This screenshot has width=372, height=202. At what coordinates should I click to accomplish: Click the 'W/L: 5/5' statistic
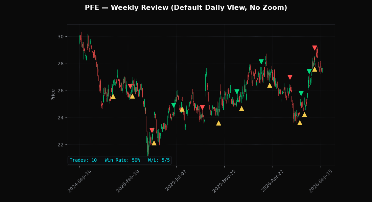(x=159, y=160)
